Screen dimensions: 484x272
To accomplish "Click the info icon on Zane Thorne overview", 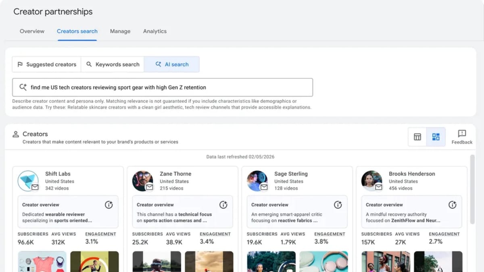I will point(223,205).
